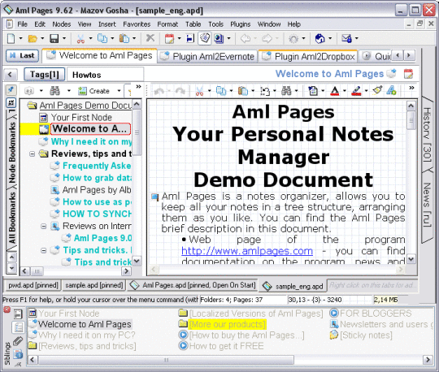The height and width of the screenshot is (372, 439).
Task: Click the Copy icon in editor toolbar
Action: 221,91
